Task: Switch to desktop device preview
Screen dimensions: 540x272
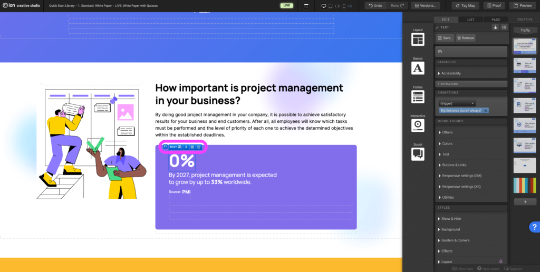Action: (324, 5)
